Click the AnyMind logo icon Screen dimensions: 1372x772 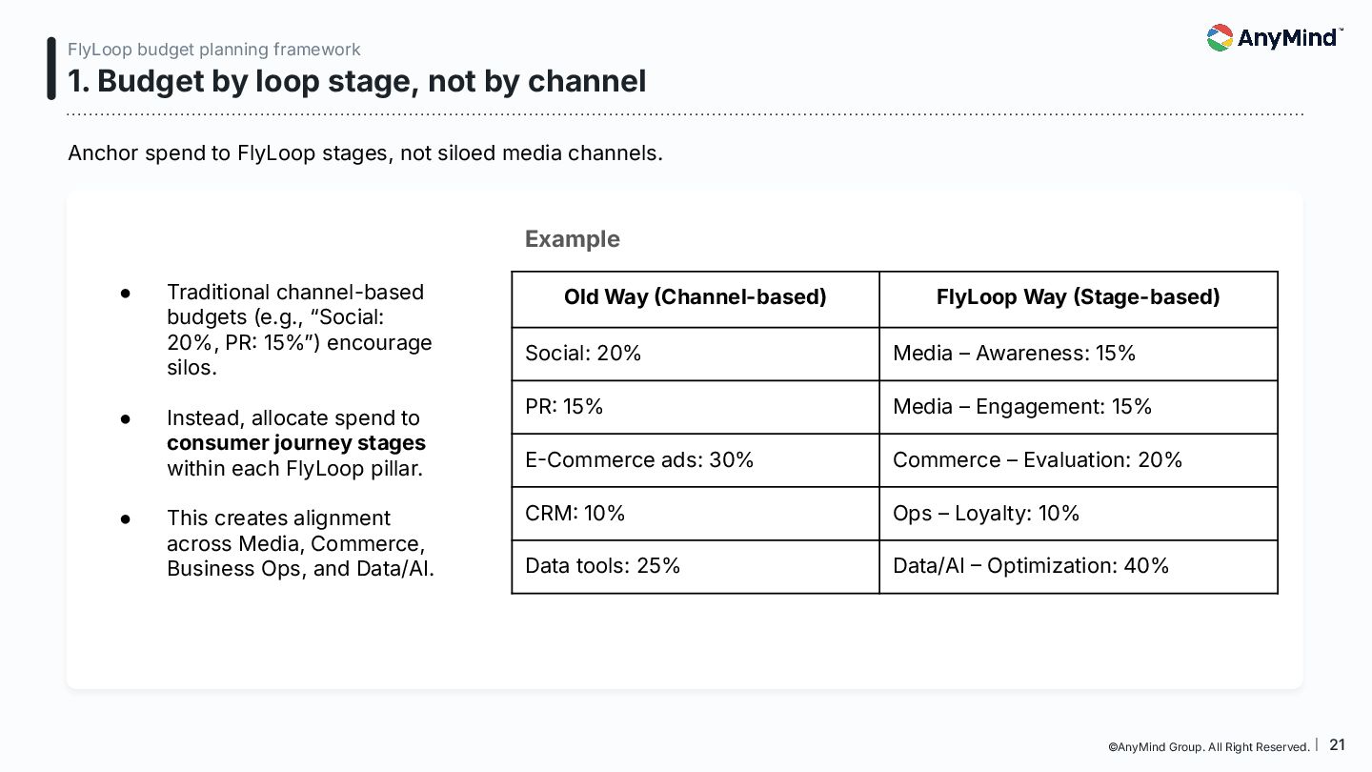click(1220, 38)
